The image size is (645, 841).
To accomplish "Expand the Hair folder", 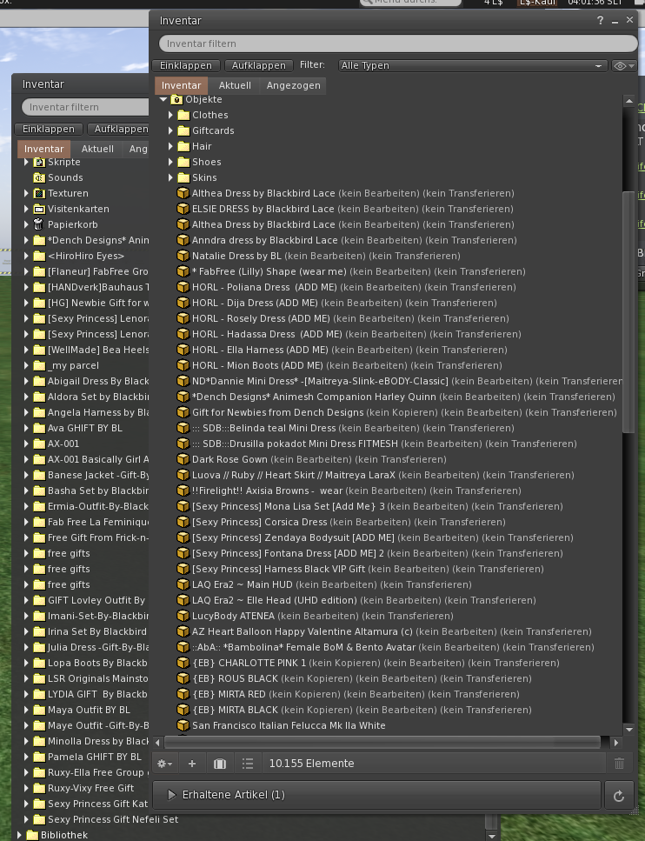I will click(x=170, y=146).
